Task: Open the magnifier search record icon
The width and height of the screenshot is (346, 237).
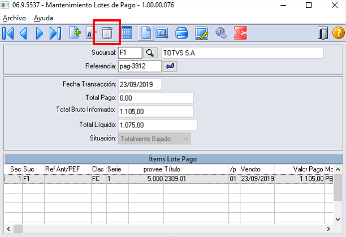Action: [x=162, y=33]
